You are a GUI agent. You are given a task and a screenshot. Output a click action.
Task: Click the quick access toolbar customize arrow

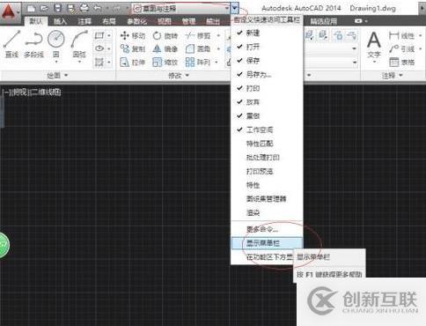pos(235,9)
